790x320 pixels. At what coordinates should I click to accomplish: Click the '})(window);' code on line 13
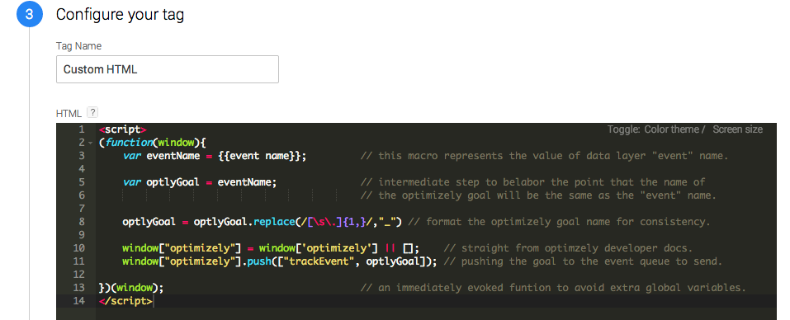tap(131, 288)
